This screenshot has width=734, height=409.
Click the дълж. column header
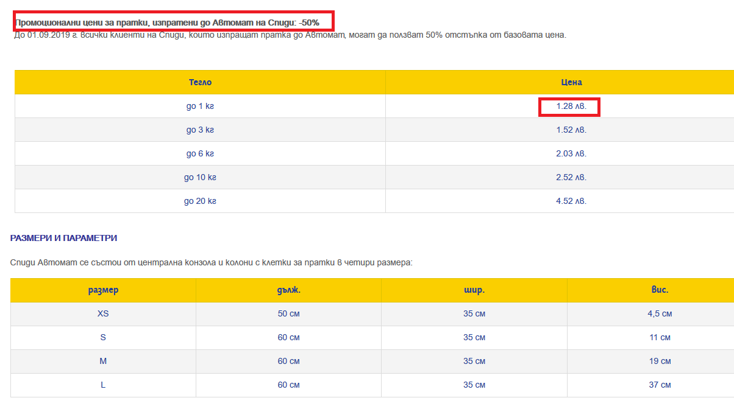coord(288,290)
